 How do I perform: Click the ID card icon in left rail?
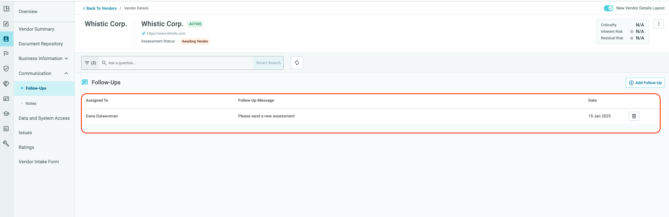click(6, 99)
